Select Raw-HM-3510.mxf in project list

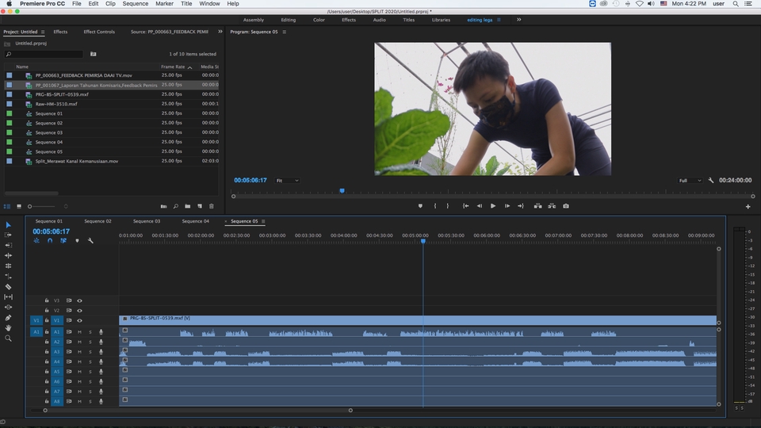pyautogui.click(x=56, y=104)
